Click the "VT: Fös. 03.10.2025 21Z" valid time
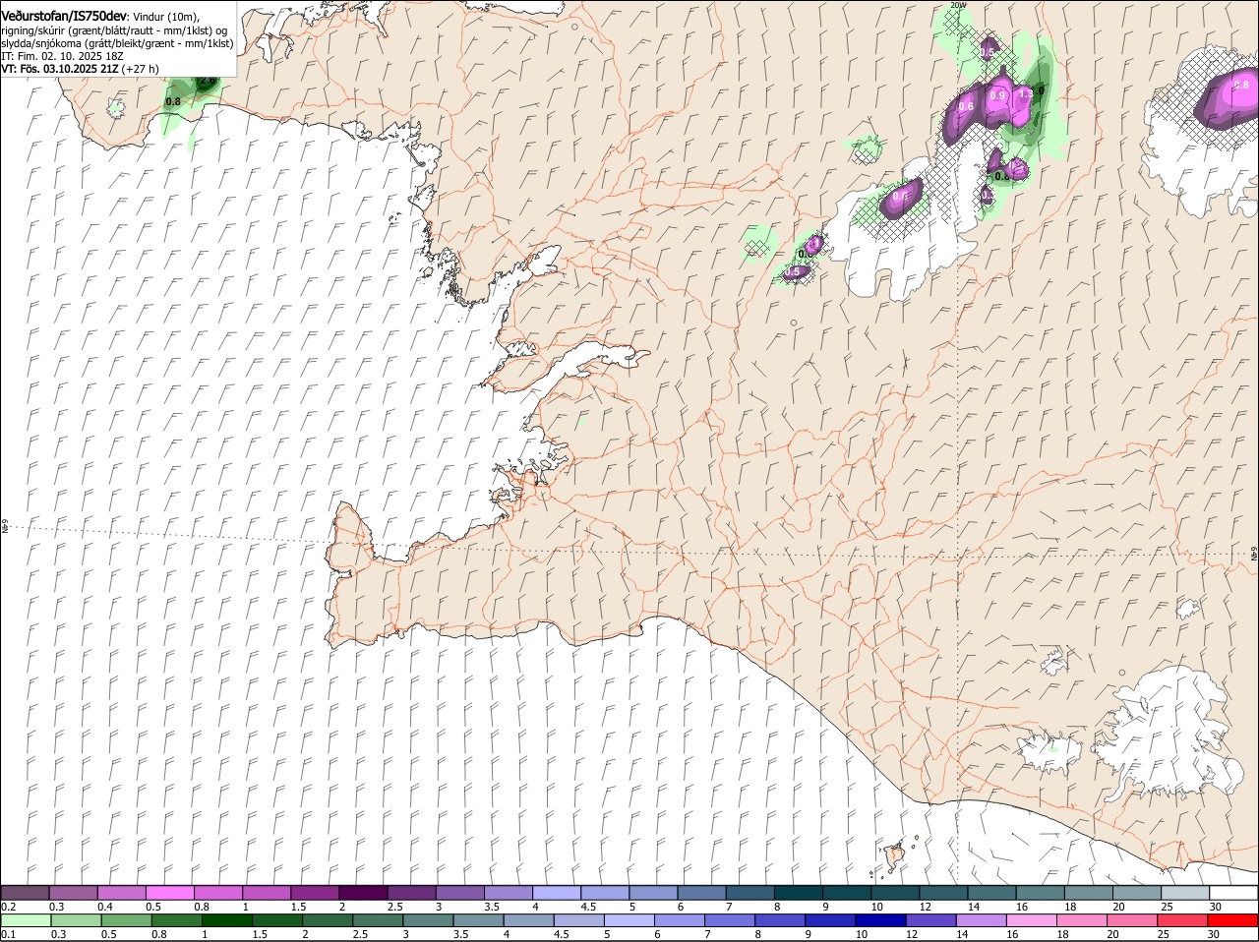The height and width of the screenshot is (942, 1259). pos(61,69)
